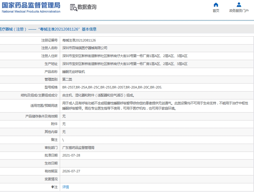Click the 管理类别 value 第二类
The width and height of the screenshot is (254, 194).
68,80
